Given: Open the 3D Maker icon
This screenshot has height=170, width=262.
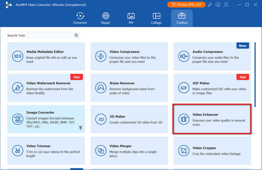Looking at the screenshot, I should [x=101, y=119].
